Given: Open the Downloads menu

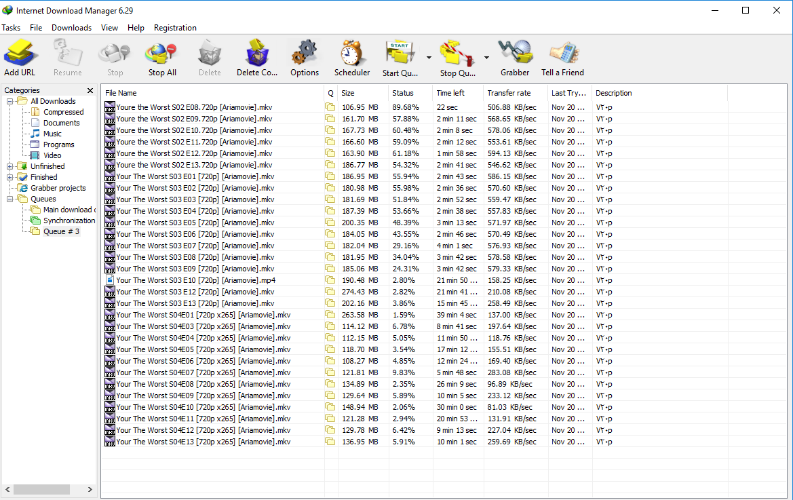Looking at the screenshot, I should coord(71,28).
